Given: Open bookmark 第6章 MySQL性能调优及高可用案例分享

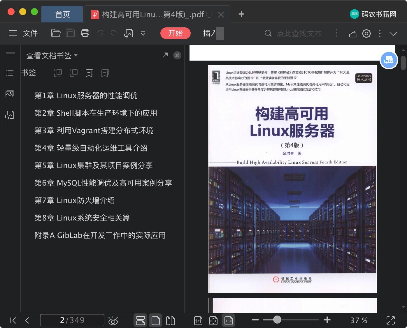Looking at the screenshot, I should (x=103, y=183).
